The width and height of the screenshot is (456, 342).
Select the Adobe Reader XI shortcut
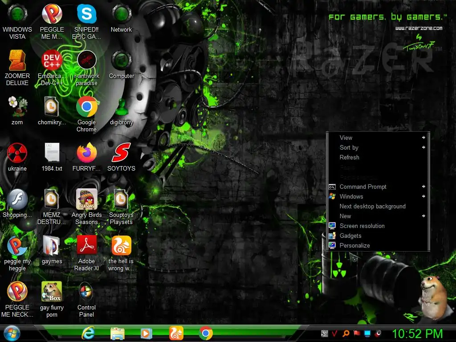click(x=86, y=253)
